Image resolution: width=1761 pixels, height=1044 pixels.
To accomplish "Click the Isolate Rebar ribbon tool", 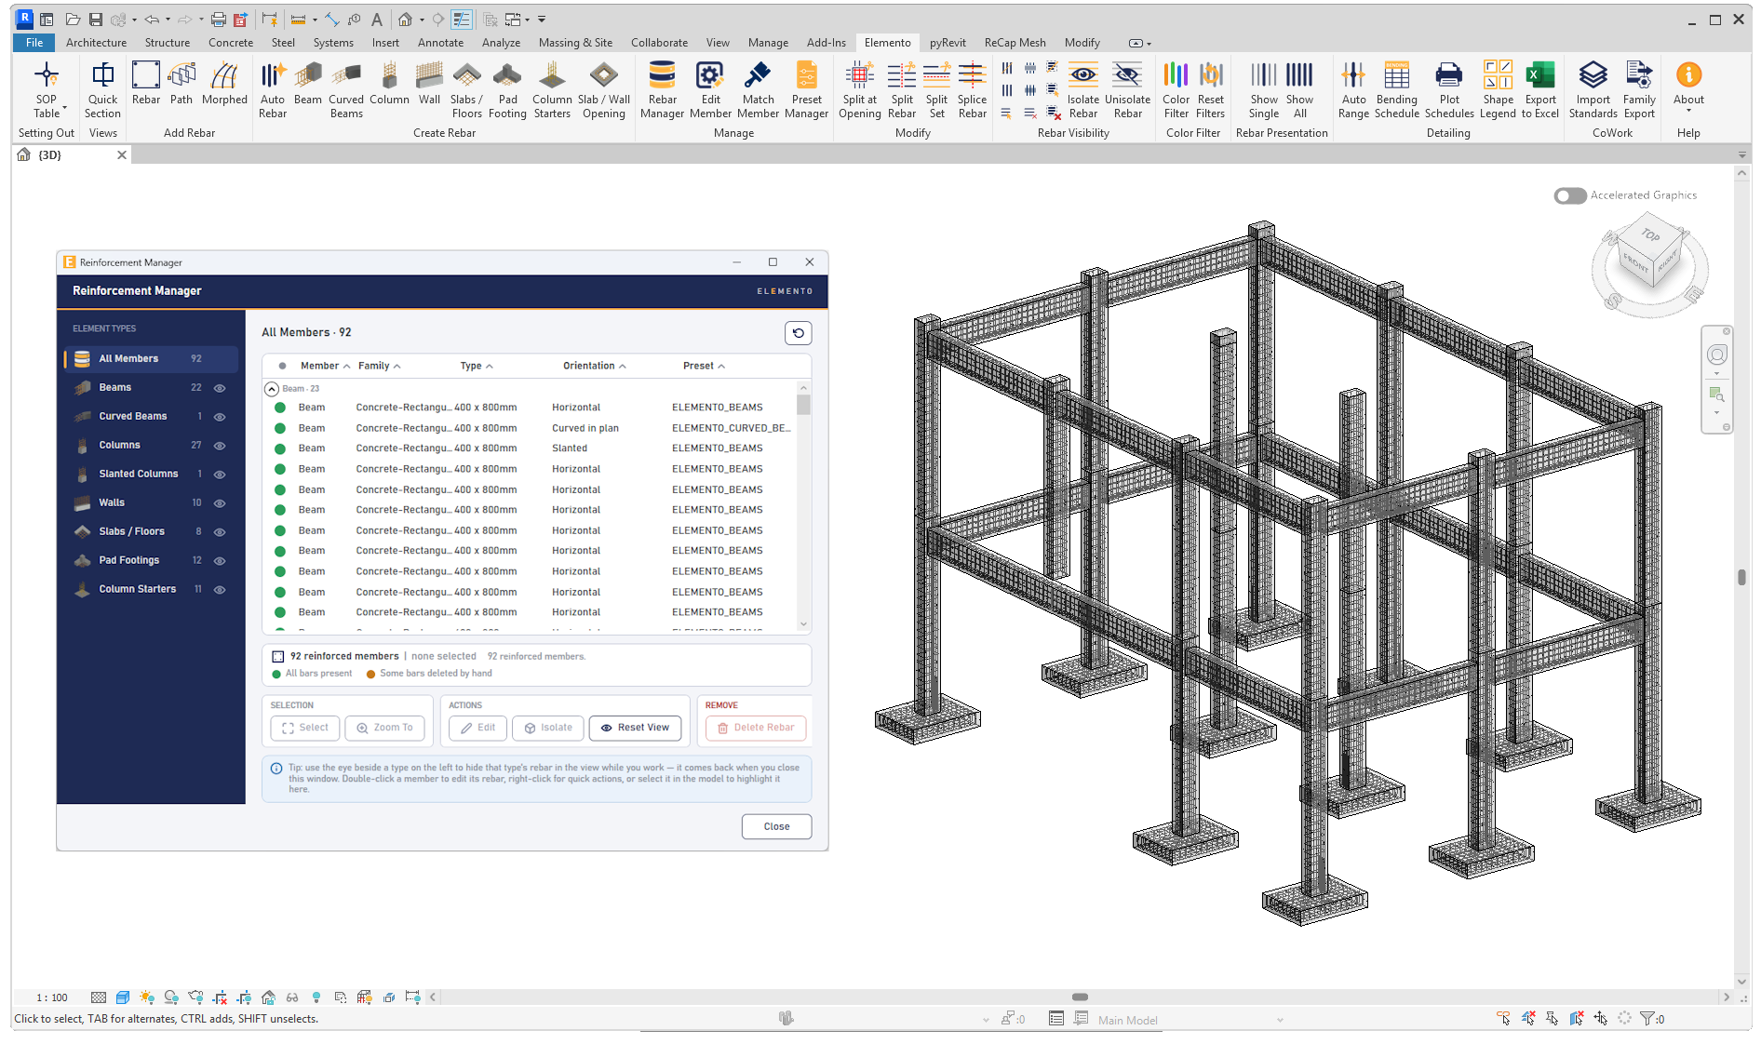I will point(1082,89).
